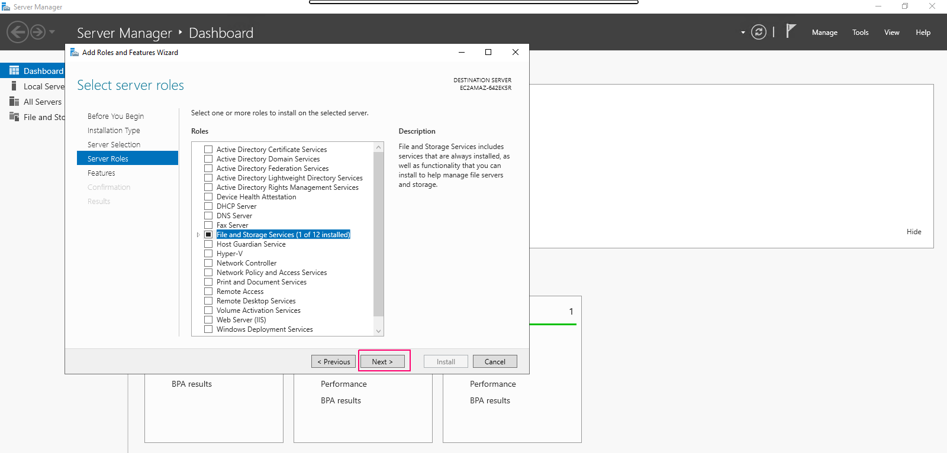This screenshot has width=947, height=453.
Task: Go to Server Selection step
Action: pos(114,145)
